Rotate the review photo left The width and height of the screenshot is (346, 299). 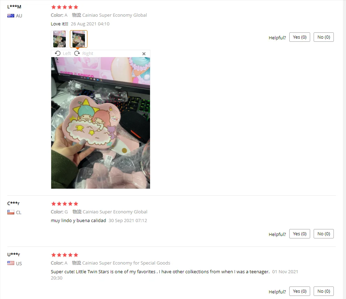[x=63, y=53]
